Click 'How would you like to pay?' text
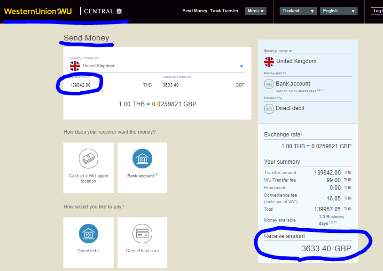Screen dimensions: 383x271 click(94, 207)
